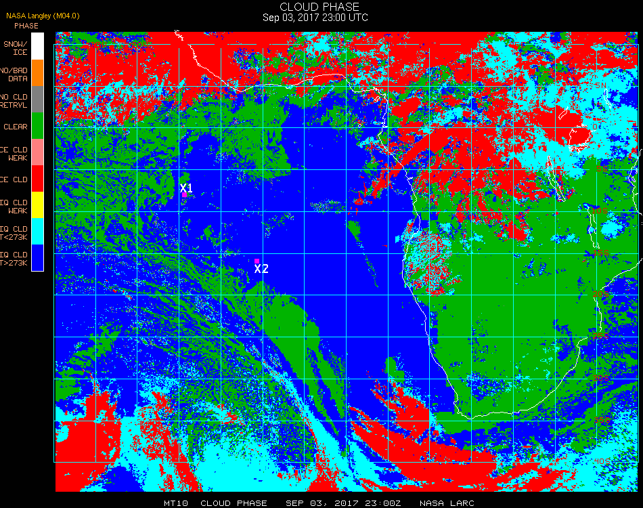Click the 'LIQ CLD WEAK' legend label
Image resolution: width=643 pixels, height=508 pixels.
[x=14, y=207]
